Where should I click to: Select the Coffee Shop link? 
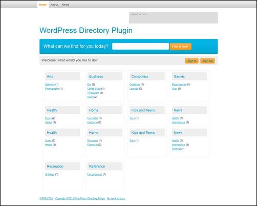click(94, 89)
